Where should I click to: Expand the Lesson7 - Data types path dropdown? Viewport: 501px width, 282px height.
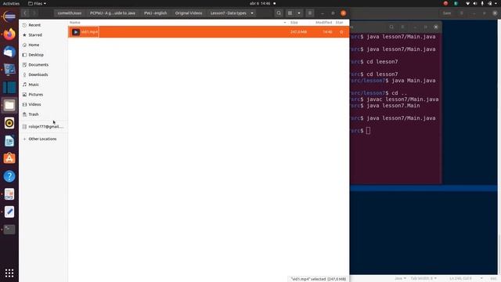[x=252, y=13]
